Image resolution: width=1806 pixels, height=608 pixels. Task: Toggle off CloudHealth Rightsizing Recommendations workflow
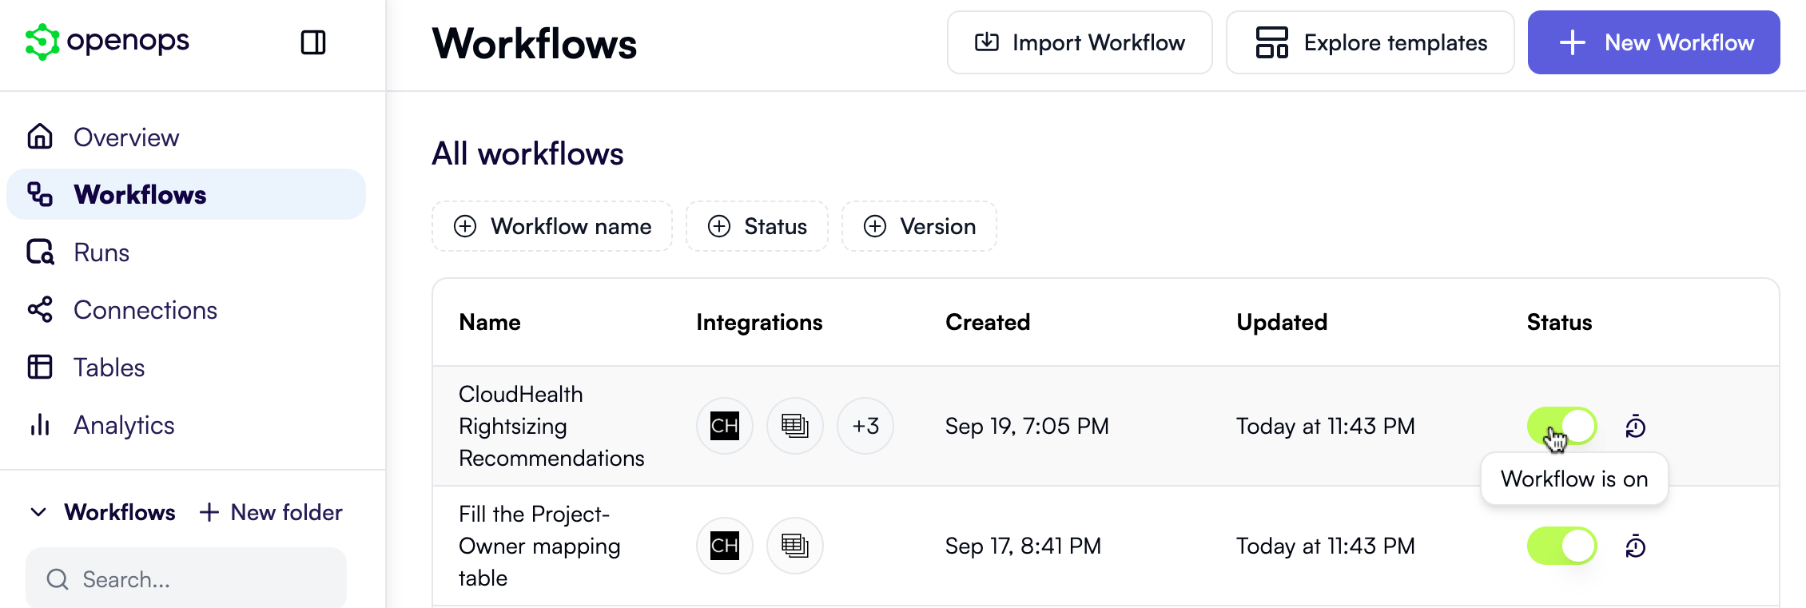coord(1562,426)
